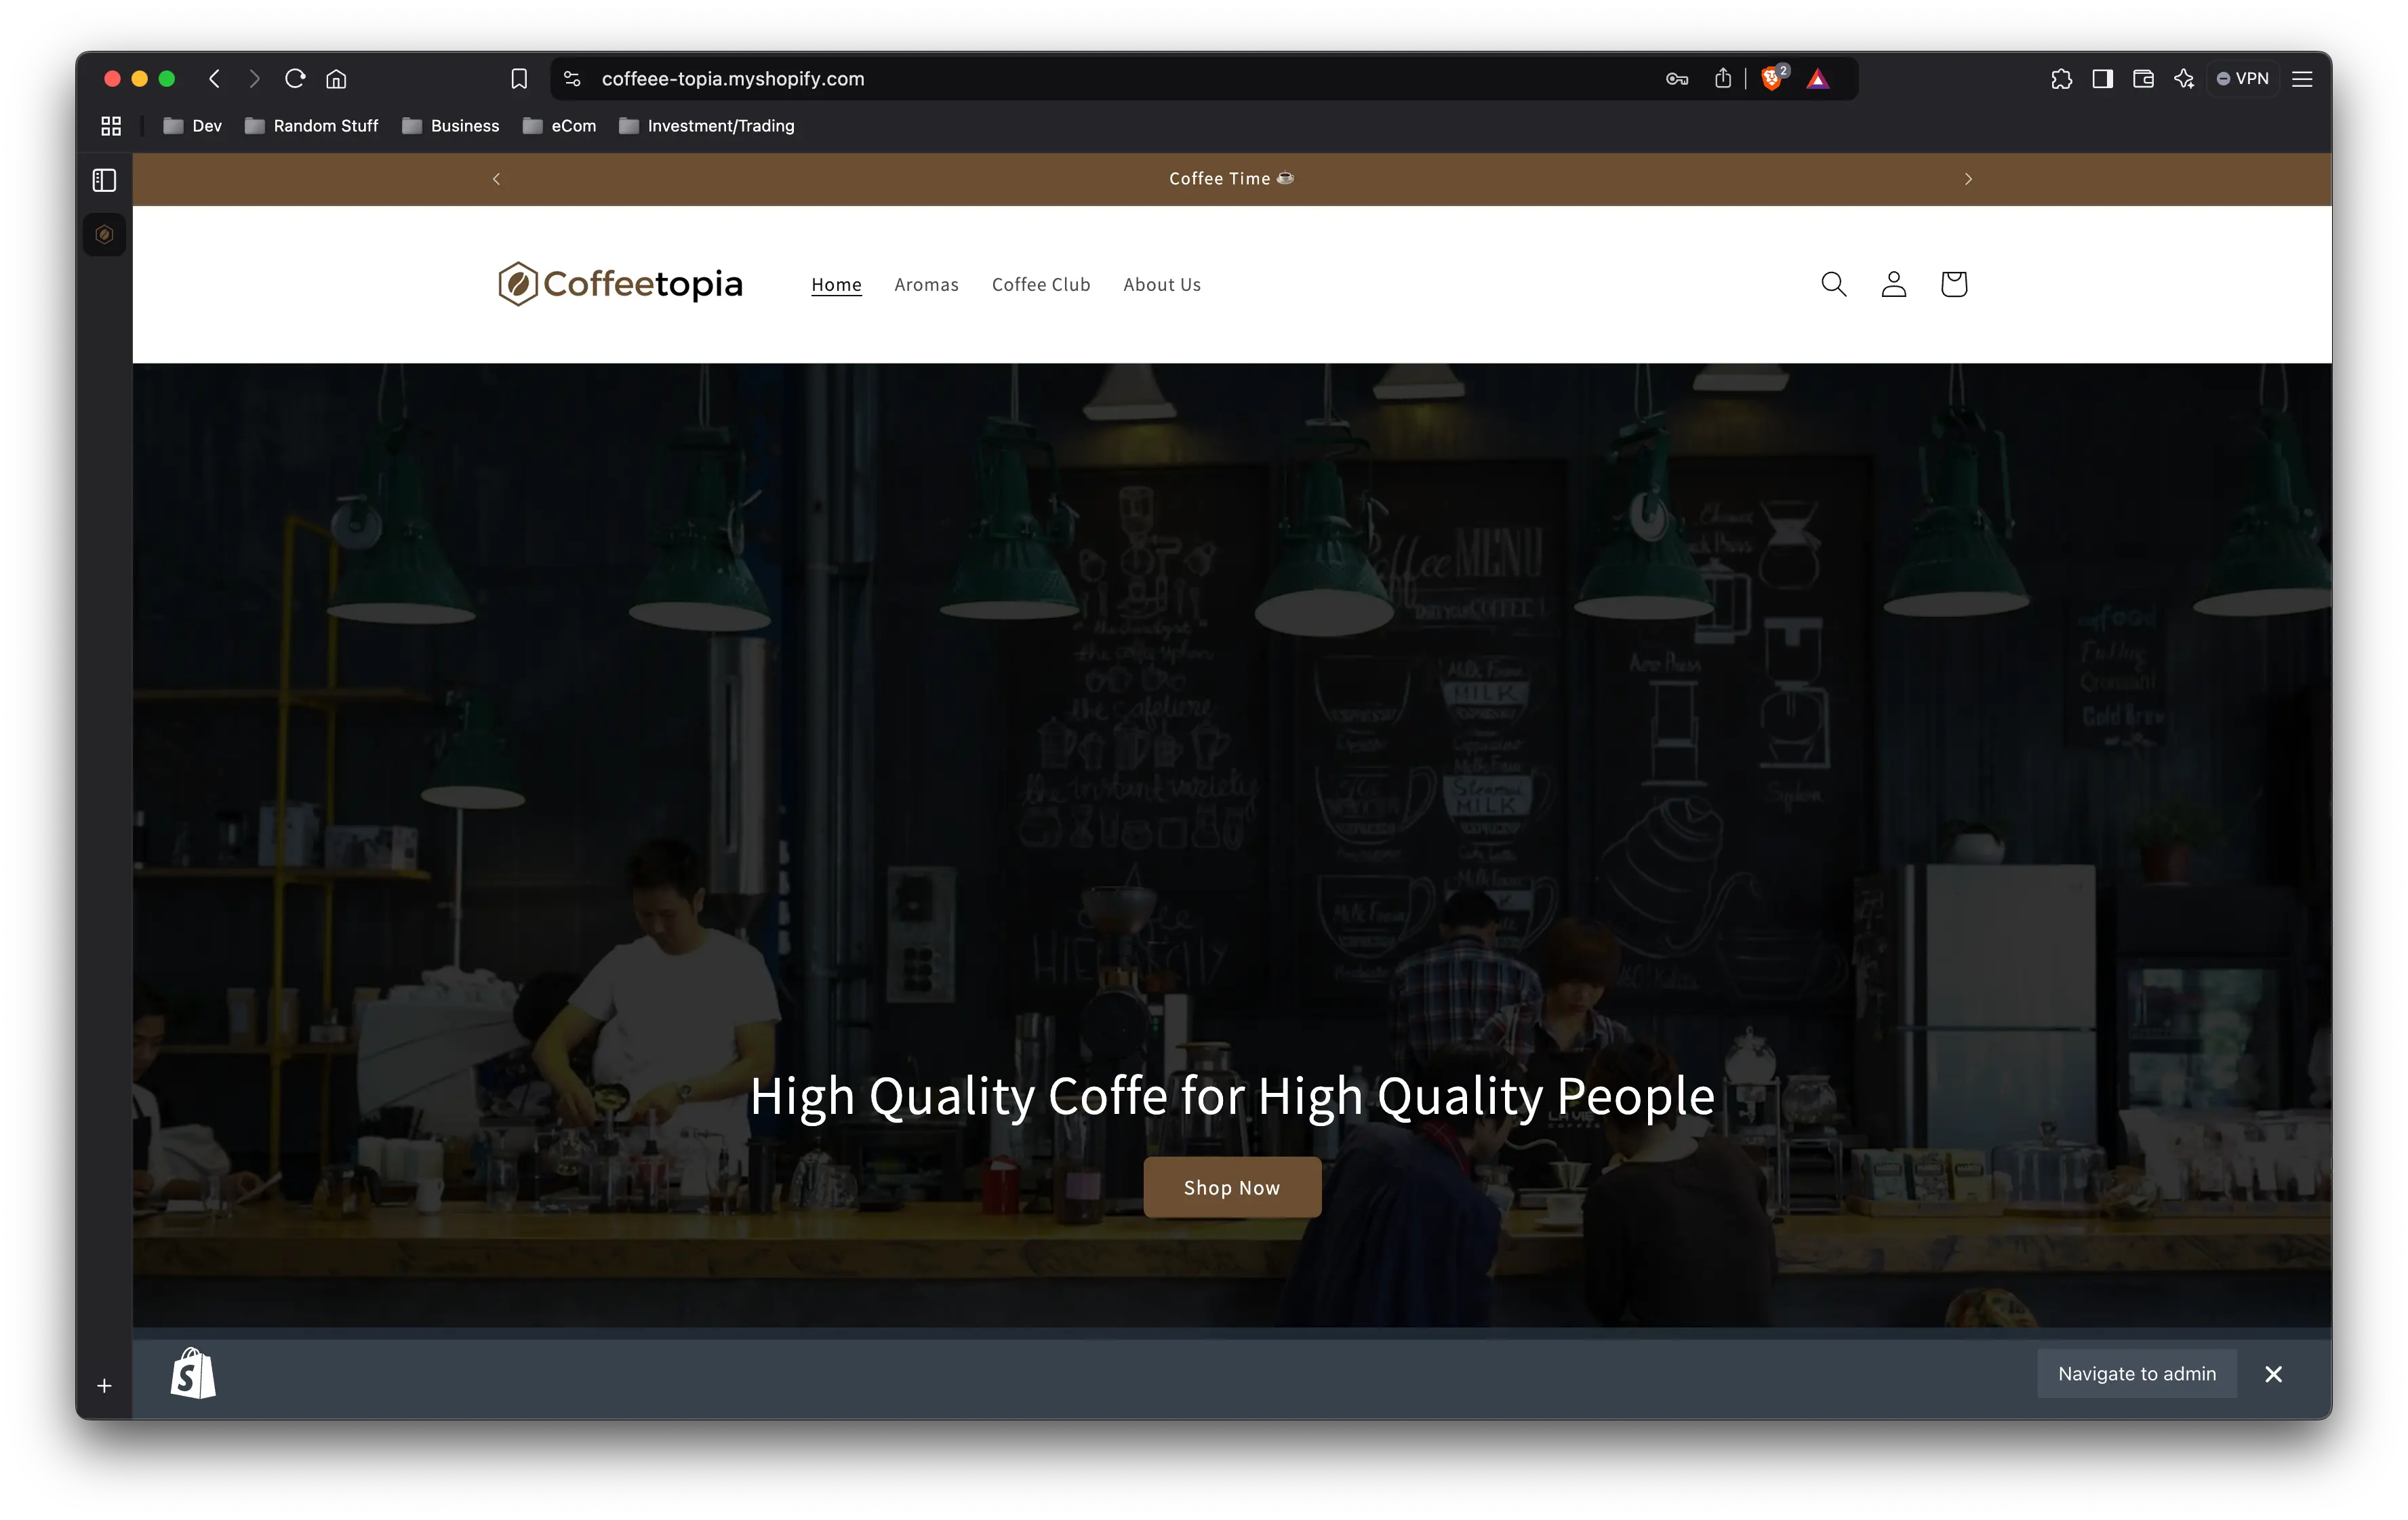Screen dimensions: 2408x1520
Task: Select the Aromas menu item
Action: click(x=926, y=284)
